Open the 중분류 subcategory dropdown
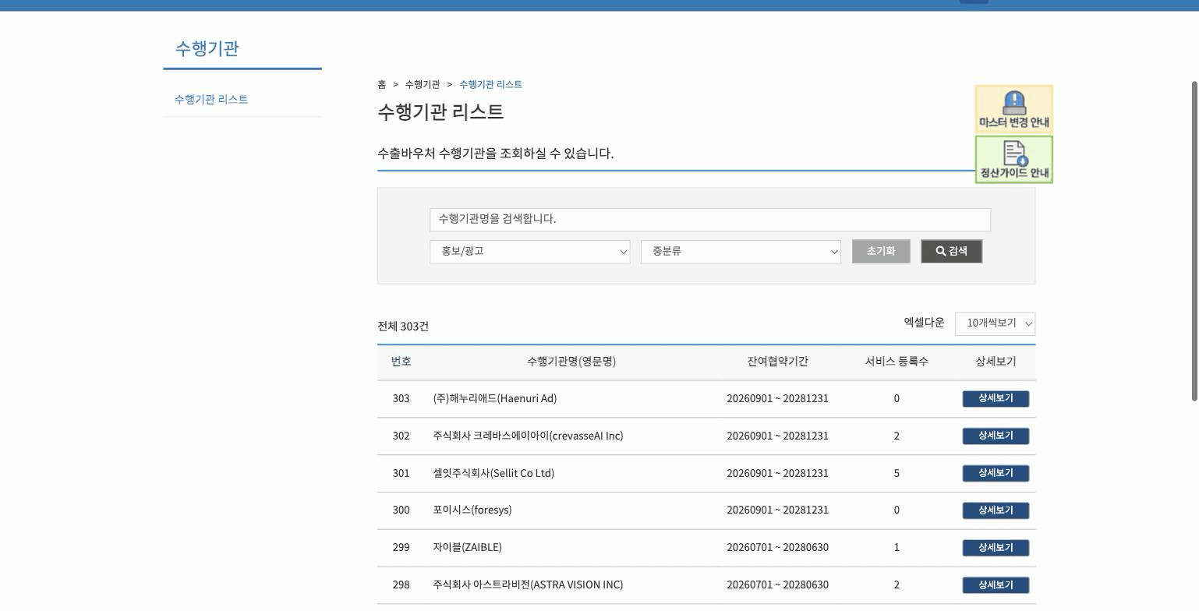Screen dimensions: 1199x611 pyautogui.click(x=741, y=252)
